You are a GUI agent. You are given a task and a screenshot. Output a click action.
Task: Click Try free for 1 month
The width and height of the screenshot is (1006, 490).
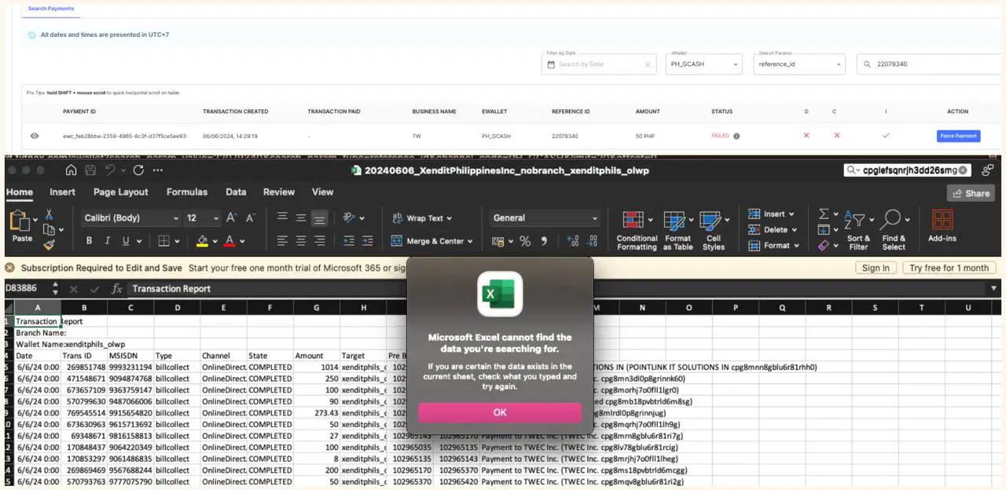pyautogui.click(x=949, y=268)
